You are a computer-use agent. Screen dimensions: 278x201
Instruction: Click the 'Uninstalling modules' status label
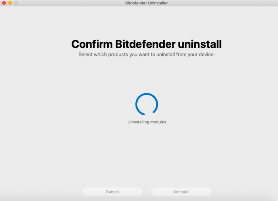(x=147, y=122)
